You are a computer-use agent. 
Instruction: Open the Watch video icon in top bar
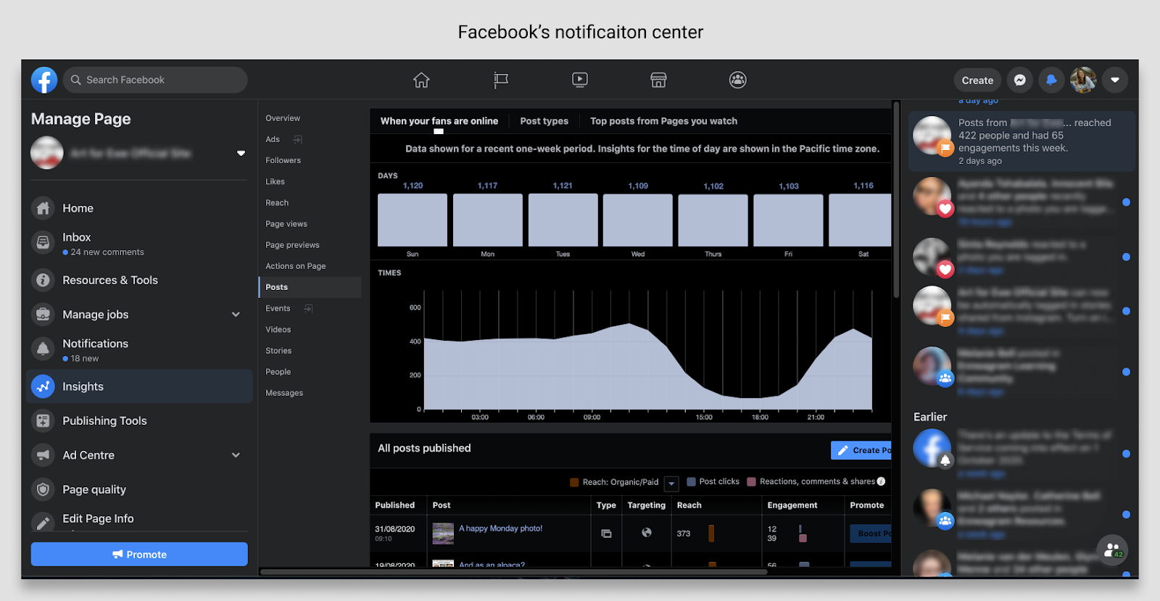(580, 80)
